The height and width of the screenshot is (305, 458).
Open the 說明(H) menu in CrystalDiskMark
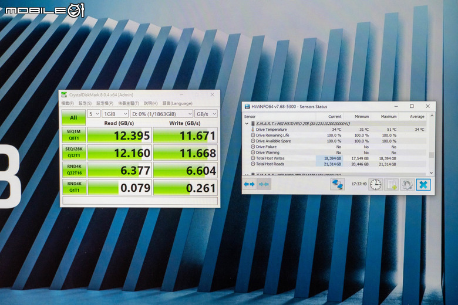tap(151, 103)
